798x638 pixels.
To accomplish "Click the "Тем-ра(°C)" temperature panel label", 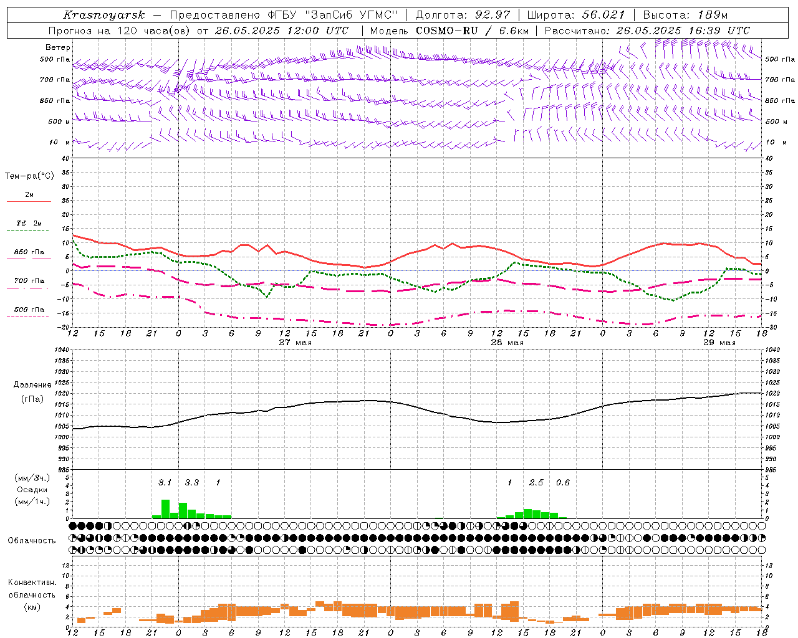I will click(x=29, y=176).
